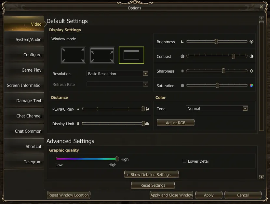The width and height of the screenshot is (270, 204).
Task: Switch to the System/Audio tab
Action: click(24, 39)
